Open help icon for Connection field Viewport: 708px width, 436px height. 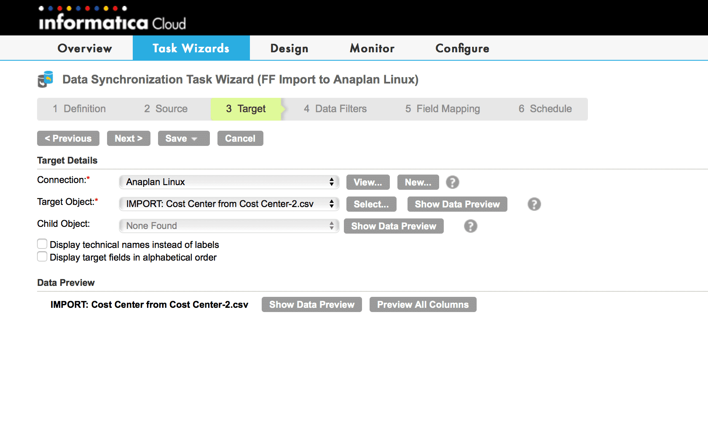453,182
